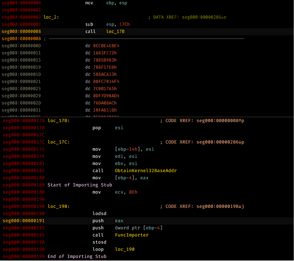Follow the loc_17B call target operand

tap(115, 31)
